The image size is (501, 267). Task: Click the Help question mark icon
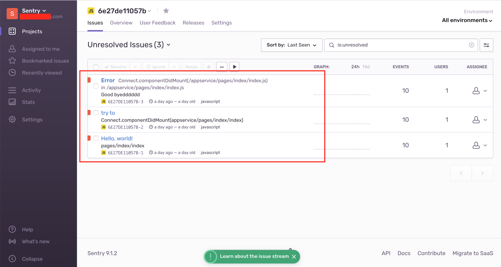point(12,229)
